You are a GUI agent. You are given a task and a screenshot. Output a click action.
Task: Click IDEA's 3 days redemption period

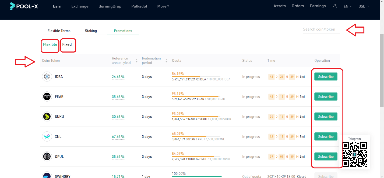[147, 77]
